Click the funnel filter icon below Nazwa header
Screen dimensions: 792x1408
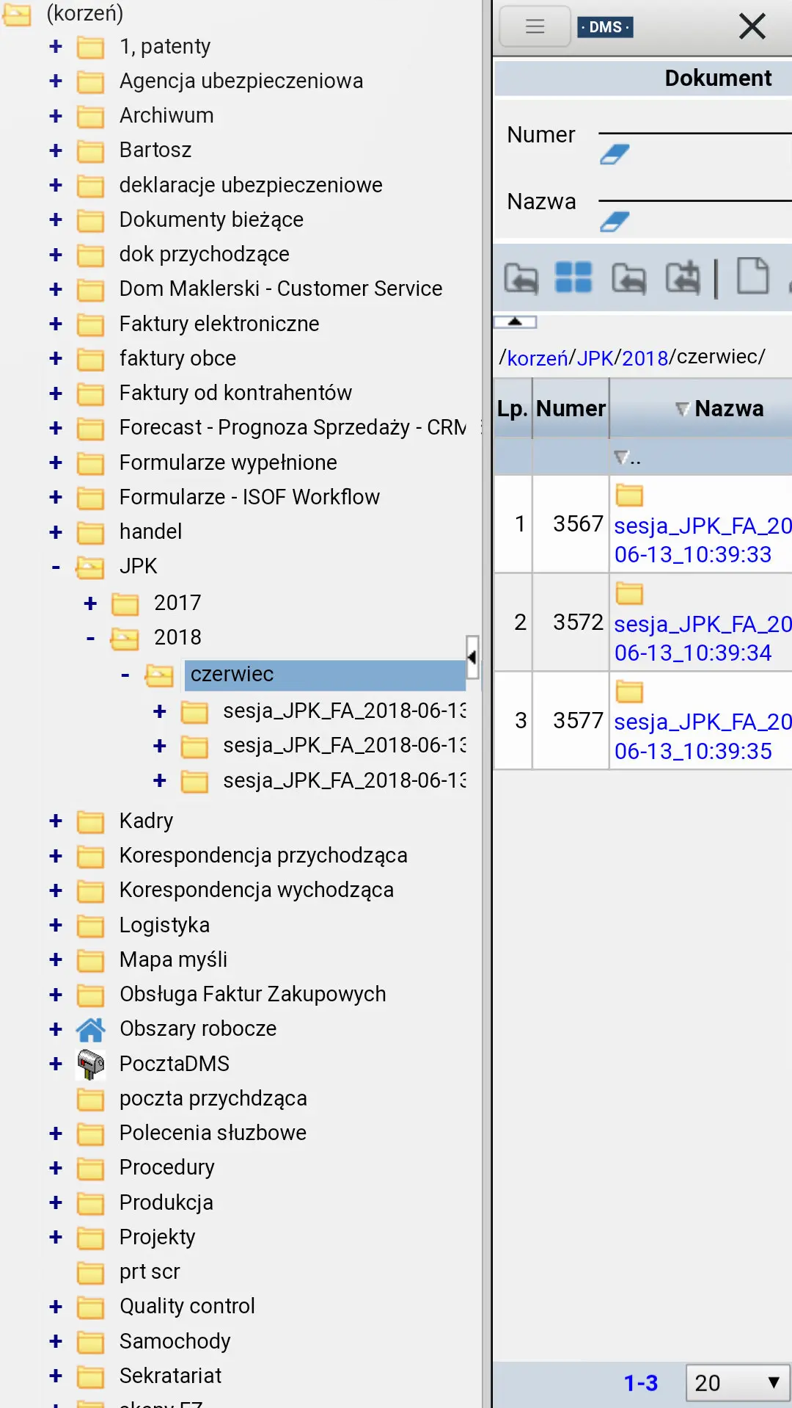coord(622,458)
